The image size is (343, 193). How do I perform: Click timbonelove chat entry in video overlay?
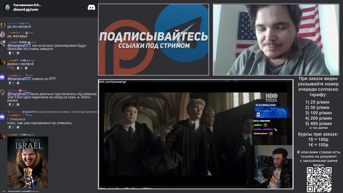tap(263, 133)
